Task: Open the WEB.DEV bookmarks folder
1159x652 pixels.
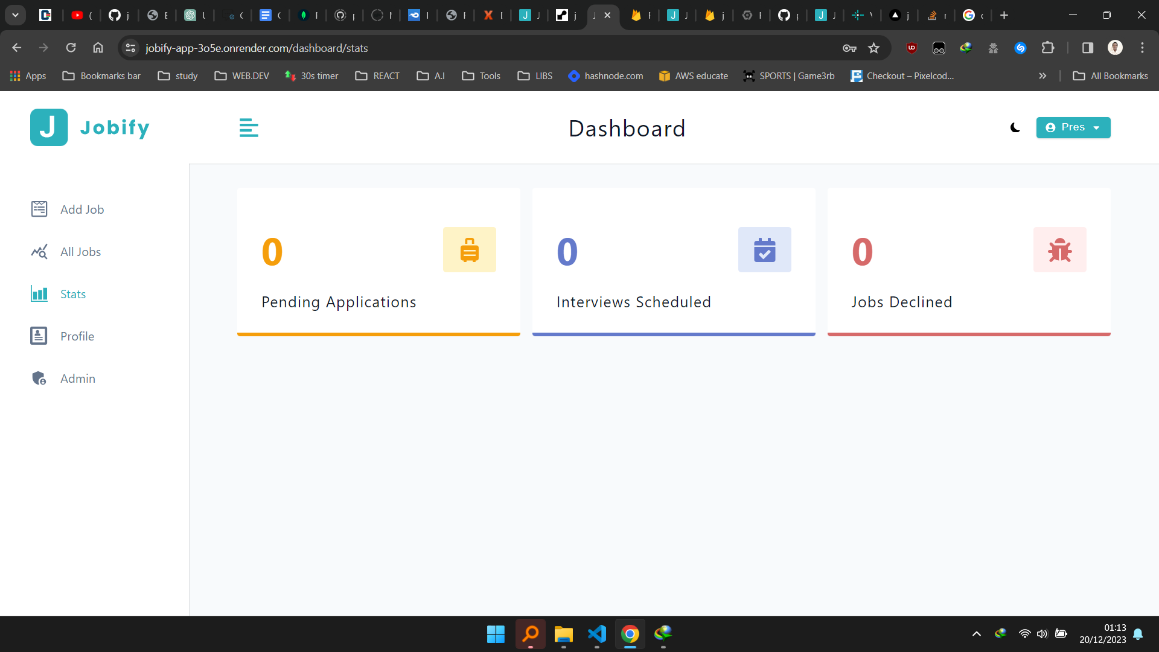Action: point(241,76)
